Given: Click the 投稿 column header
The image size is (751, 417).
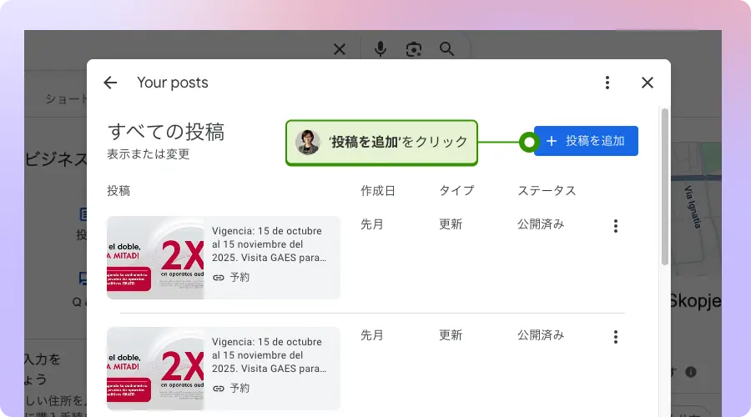Looking at the screenshot, I should point(118,190).
